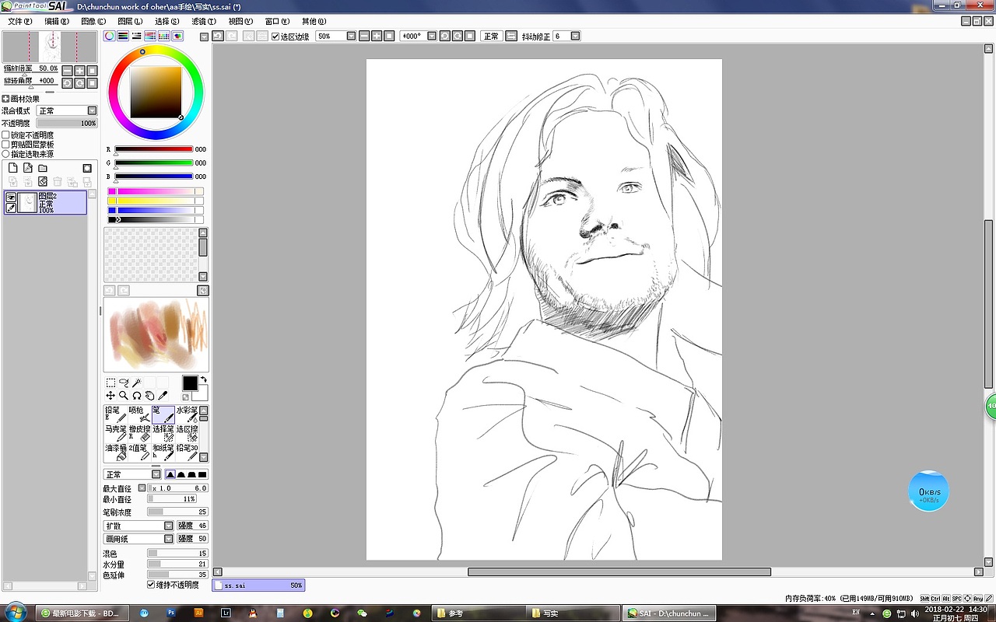Open the 编辑 menu
Viewport: 996px width, 622px height.
pos(57,21)
